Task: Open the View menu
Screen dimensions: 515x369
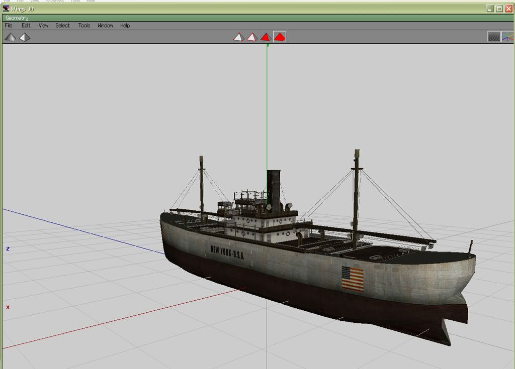Action: pos(43,26)
